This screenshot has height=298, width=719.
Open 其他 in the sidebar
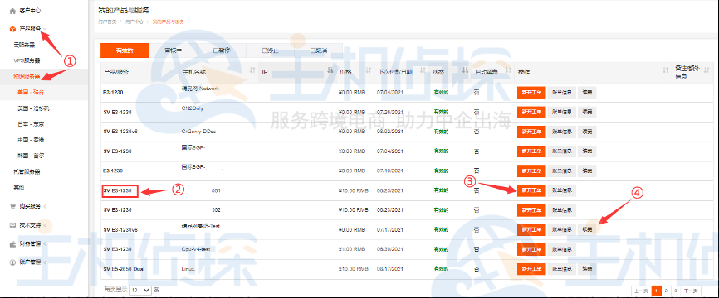[19, 187]
